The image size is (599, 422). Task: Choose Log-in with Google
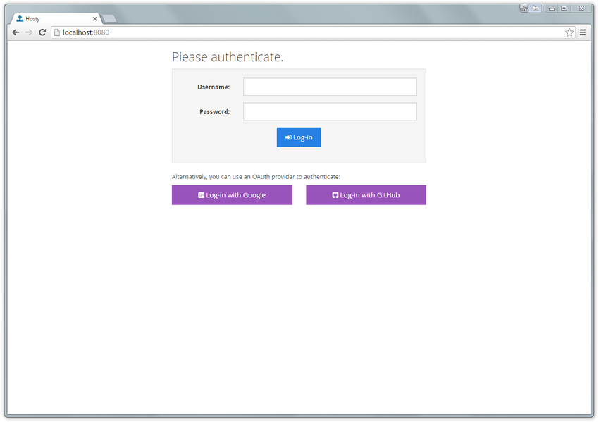(232, 195)
